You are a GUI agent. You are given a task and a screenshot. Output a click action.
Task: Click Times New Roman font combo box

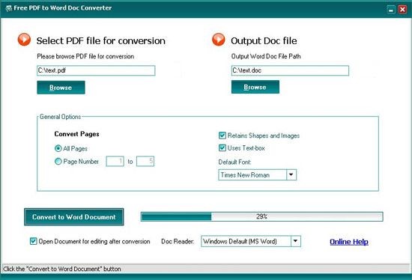point(257,174)
